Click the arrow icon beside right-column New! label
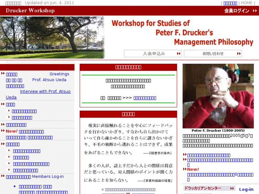 [185, 169]
